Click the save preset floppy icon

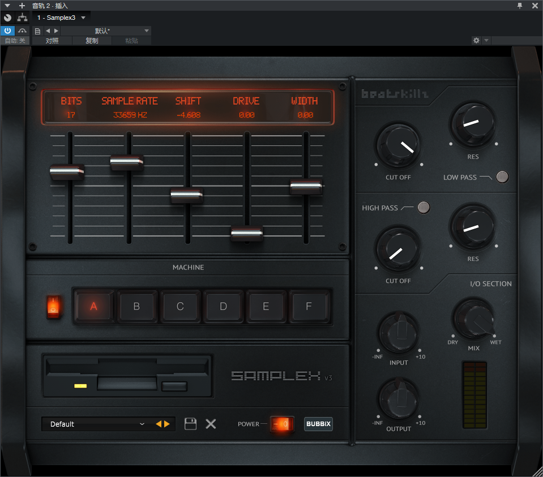click(x=190, y=424)
